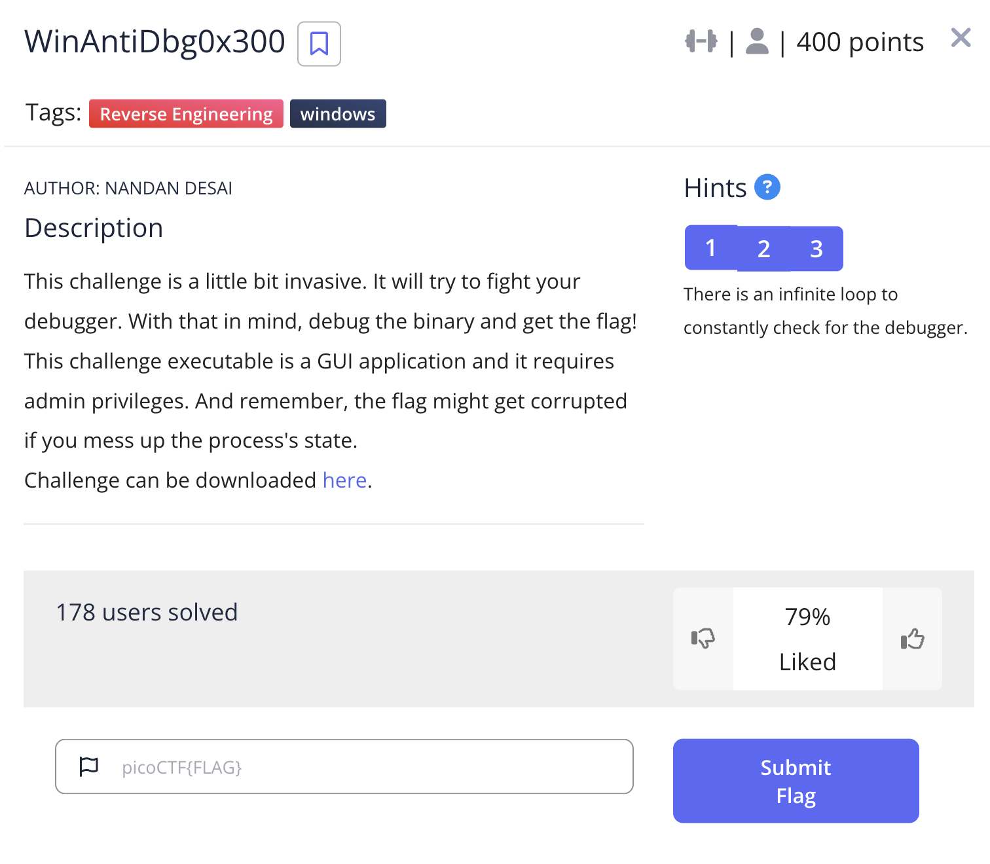The image size is (990, 864).
Task: Click the flag icon in input box
Action: (x=89, y=766)
